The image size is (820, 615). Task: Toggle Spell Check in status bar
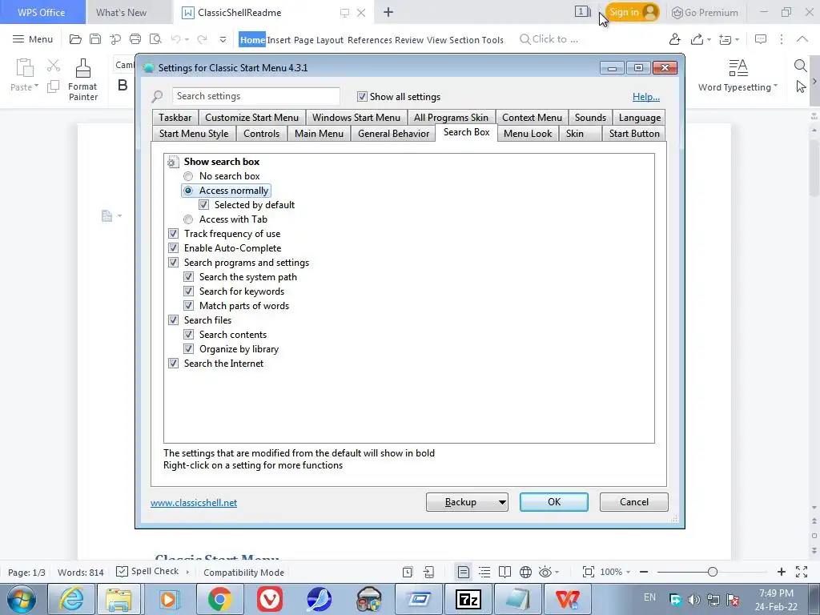tap(147, 571)
